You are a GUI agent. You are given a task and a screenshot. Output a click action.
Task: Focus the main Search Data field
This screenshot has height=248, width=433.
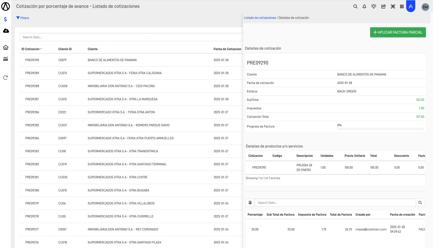pyautogui.click(x=131, y=37)
